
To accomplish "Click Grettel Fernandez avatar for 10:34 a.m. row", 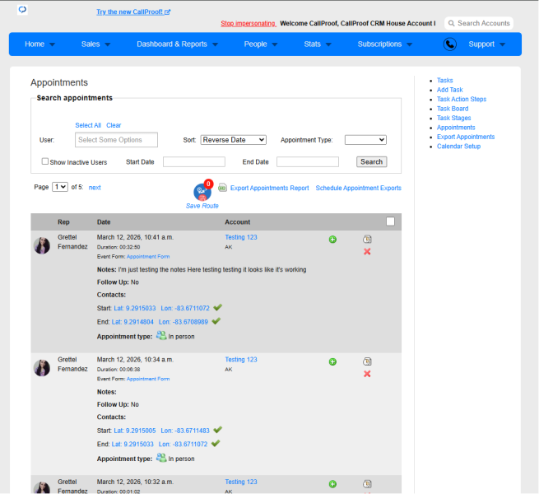I will pos(42,368).
